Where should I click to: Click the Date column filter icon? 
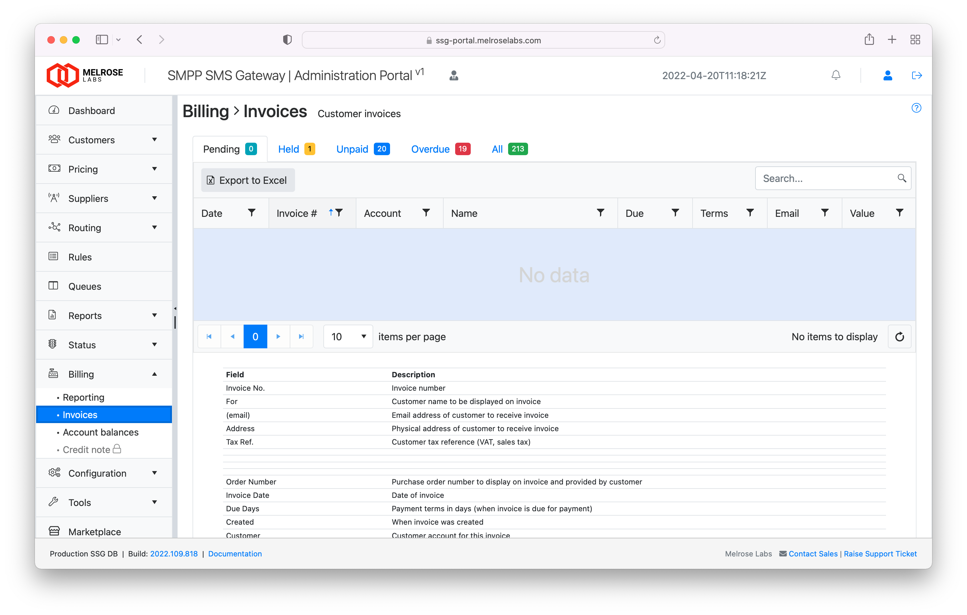tap(251, 212)
